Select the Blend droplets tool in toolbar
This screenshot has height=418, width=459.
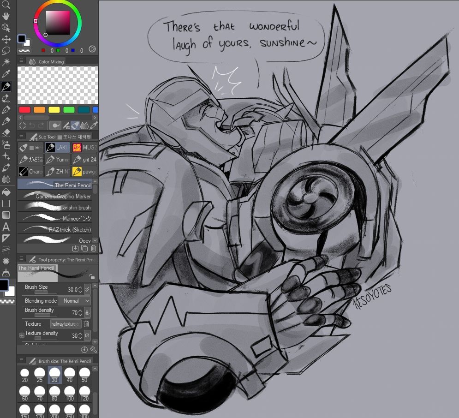6,179
